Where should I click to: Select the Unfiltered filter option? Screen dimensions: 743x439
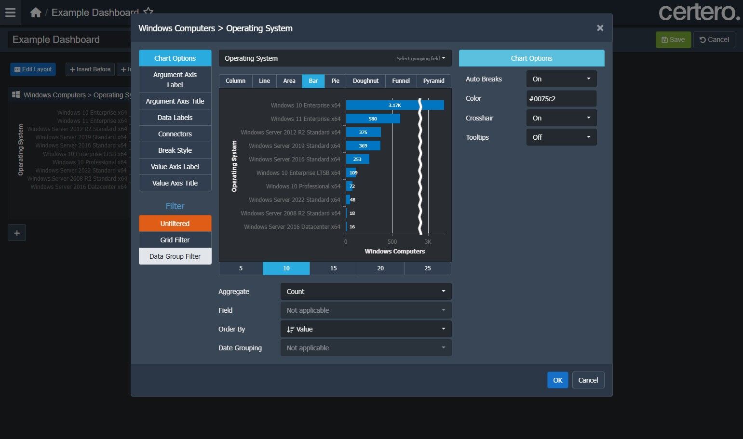pos(175,224)
